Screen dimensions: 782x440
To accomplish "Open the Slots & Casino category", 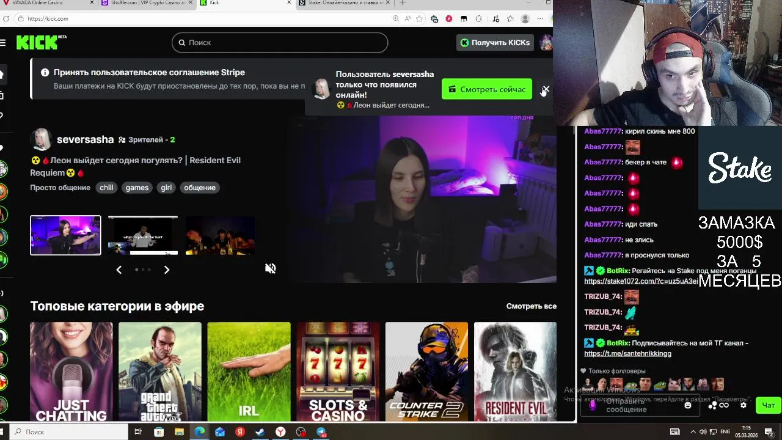I will coord(338,372).
